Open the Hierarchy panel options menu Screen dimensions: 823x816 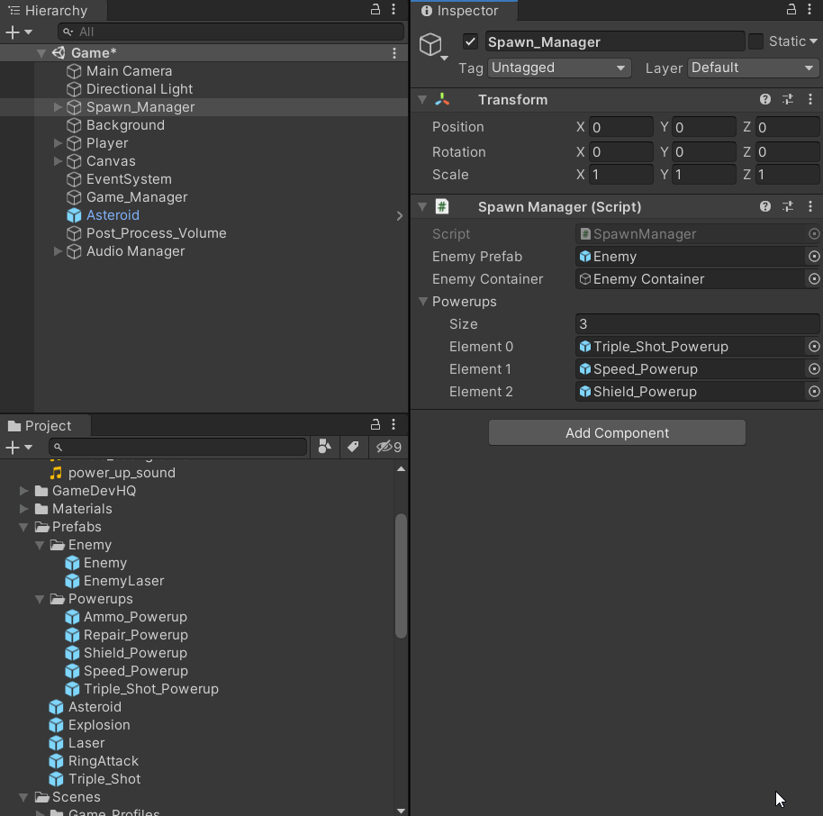(393, 9)
